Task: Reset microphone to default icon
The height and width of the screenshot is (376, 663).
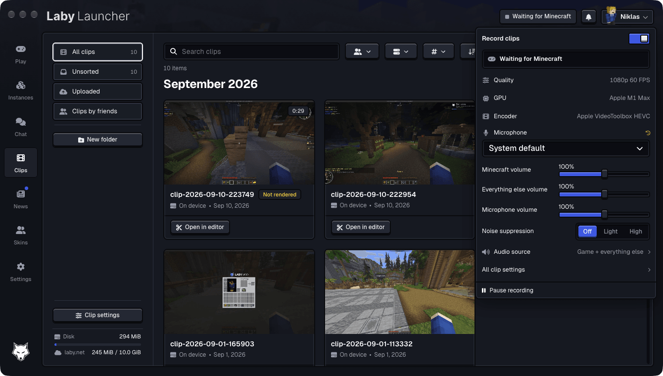Action: point(648,133)
